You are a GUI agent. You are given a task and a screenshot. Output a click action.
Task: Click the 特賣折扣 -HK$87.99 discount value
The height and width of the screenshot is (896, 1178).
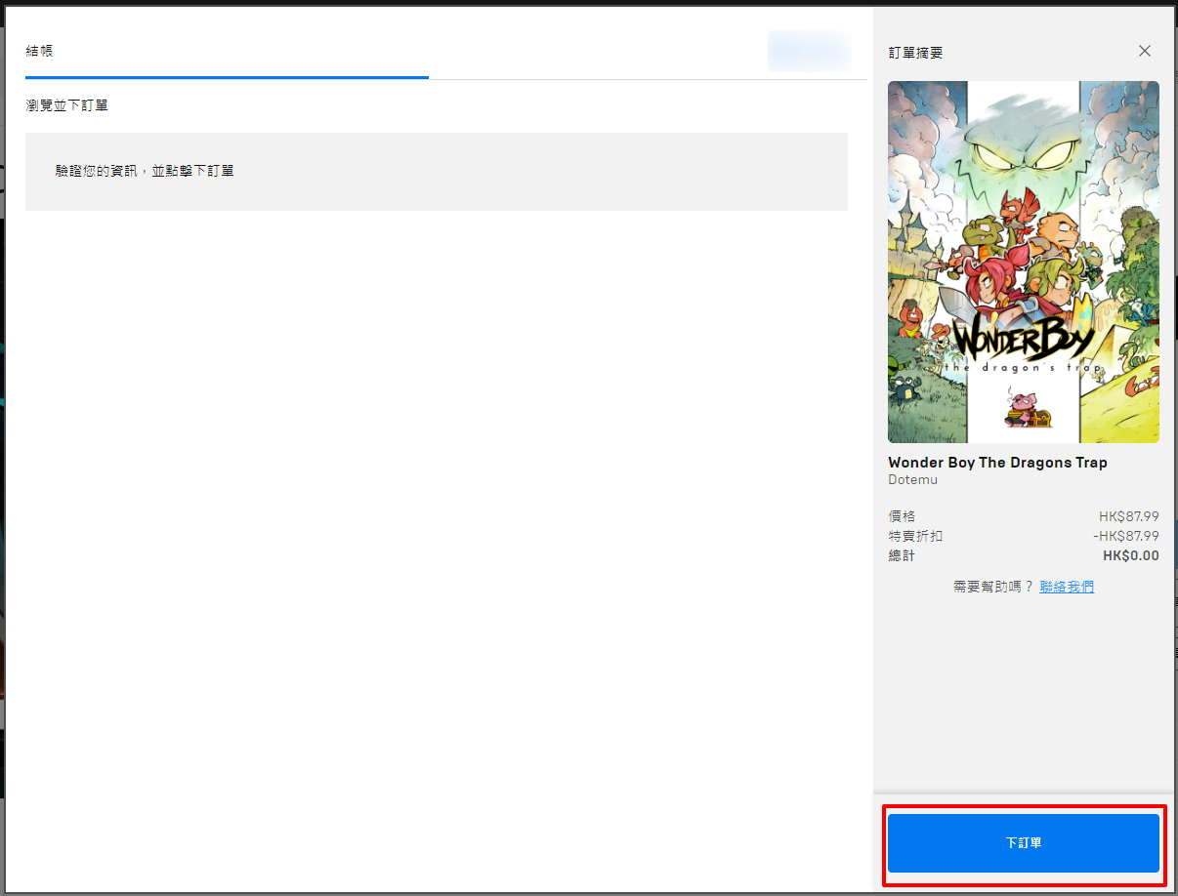click(1125, 537)
